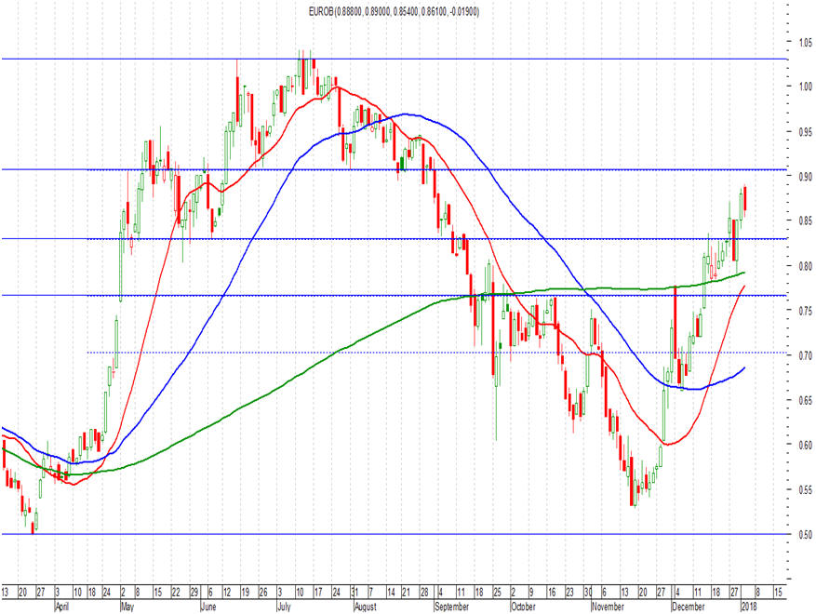The width and height of the screenshot is (816, 614).
Task: Select the 0.55 price axis label
Action: (806, 489)
